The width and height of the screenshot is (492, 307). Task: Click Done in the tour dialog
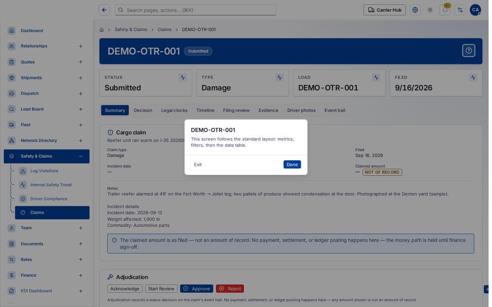click(x=292, y=164)
